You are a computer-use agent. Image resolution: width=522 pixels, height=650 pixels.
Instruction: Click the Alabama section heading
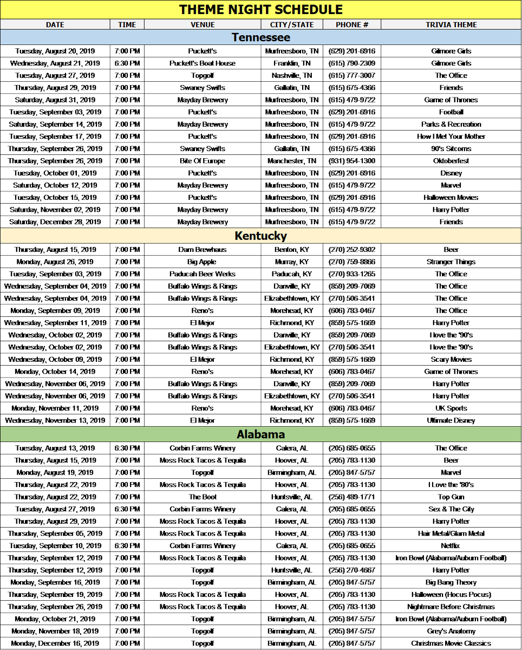261,434
